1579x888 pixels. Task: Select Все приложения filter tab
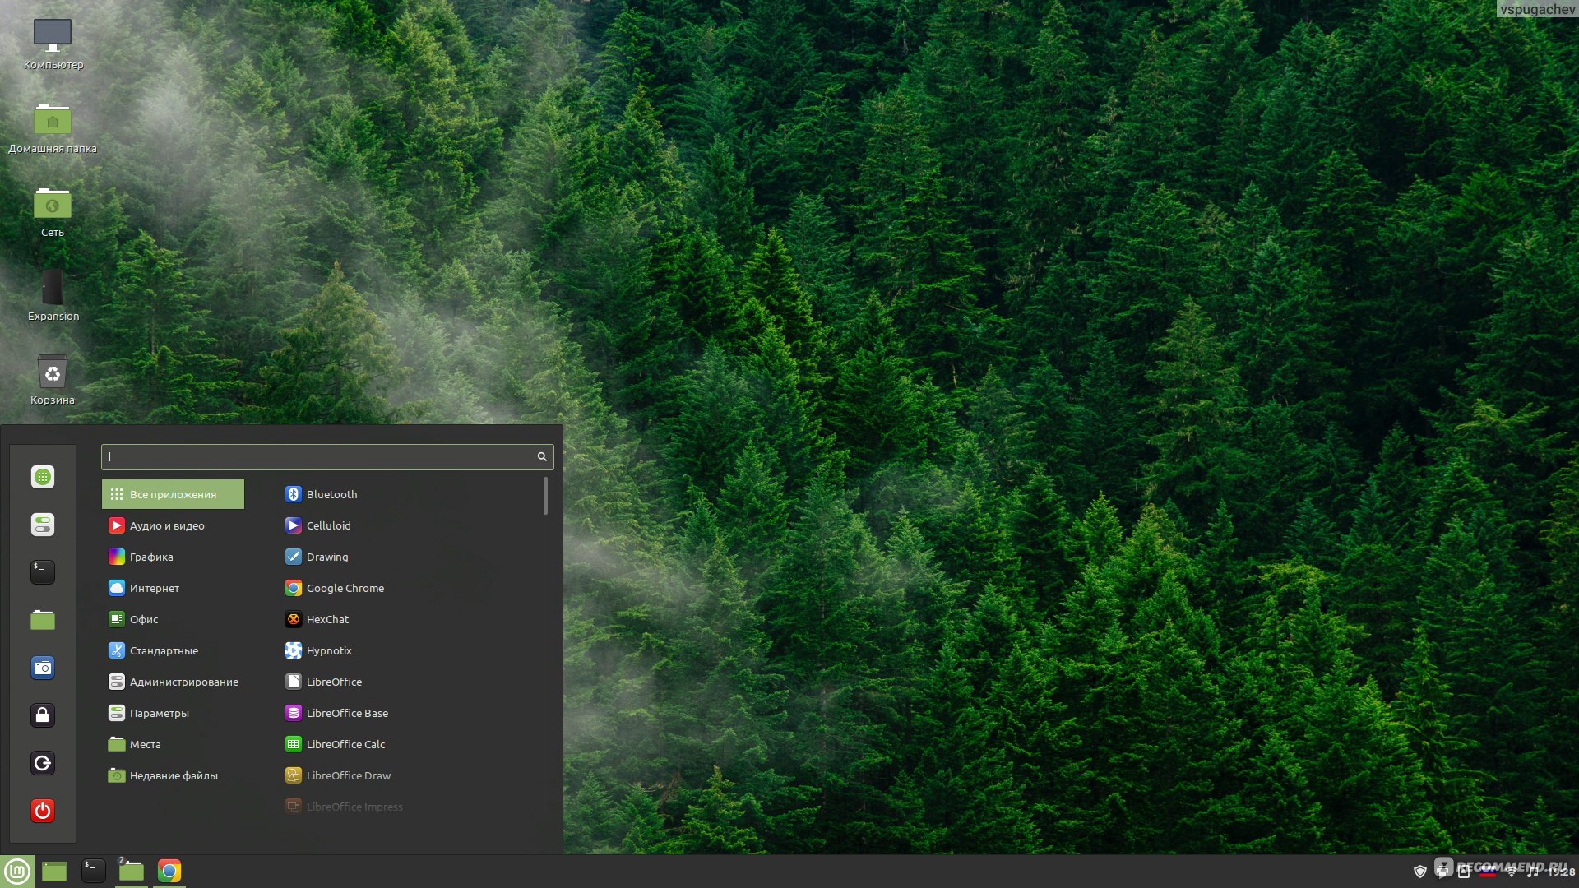[x=173, y=493]
